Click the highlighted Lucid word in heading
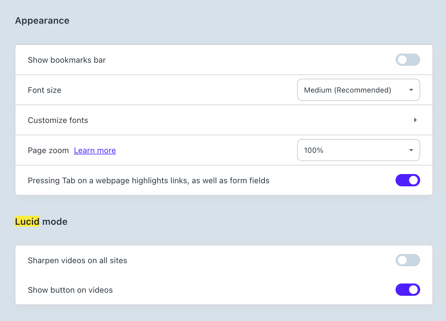446x321 pixels. [x=27, y=222]
